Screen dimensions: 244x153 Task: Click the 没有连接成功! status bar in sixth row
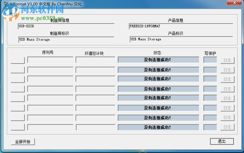pos(158,108)
